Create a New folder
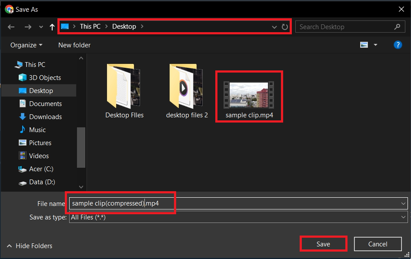 coord(74,45)
